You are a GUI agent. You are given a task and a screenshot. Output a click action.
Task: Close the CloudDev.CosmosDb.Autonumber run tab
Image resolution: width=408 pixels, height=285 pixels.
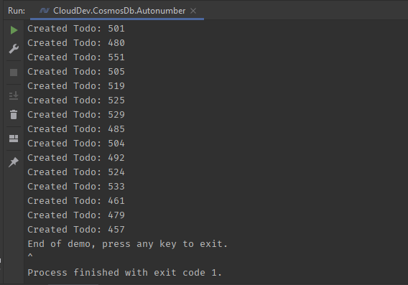click(x=193, y=11)
